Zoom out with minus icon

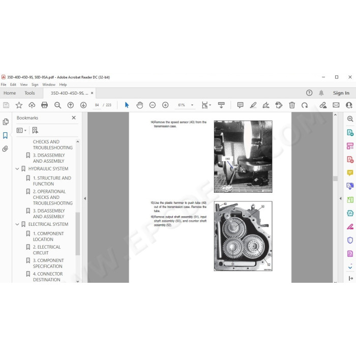point(153,105)
